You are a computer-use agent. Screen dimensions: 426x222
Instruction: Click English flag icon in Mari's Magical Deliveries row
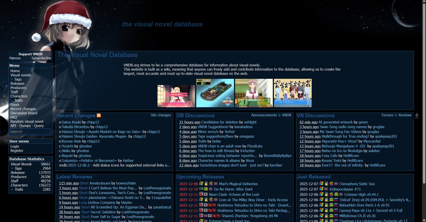click(216, 184)
